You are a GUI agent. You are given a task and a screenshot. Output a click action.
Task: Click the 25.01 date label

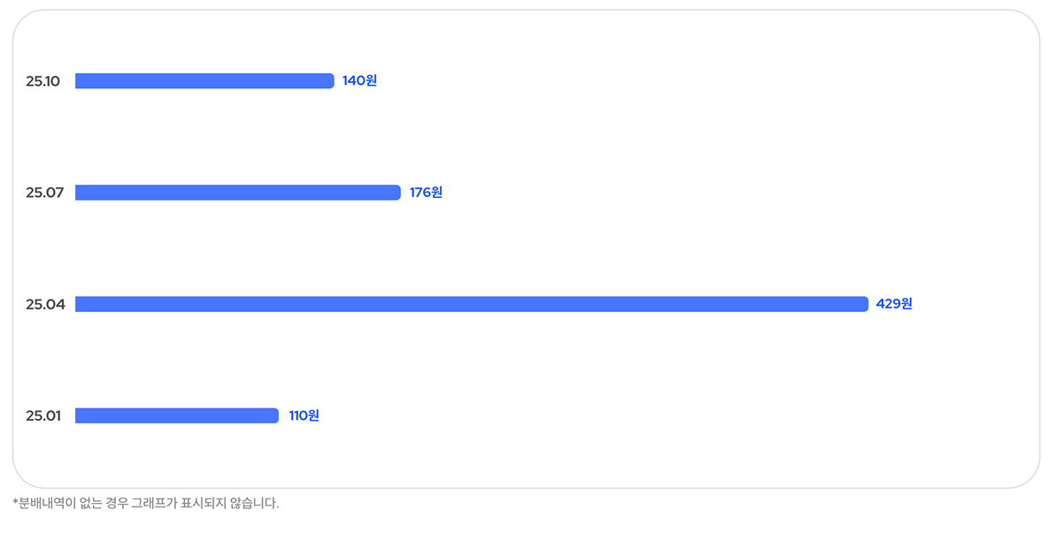(x=42, y=415)
